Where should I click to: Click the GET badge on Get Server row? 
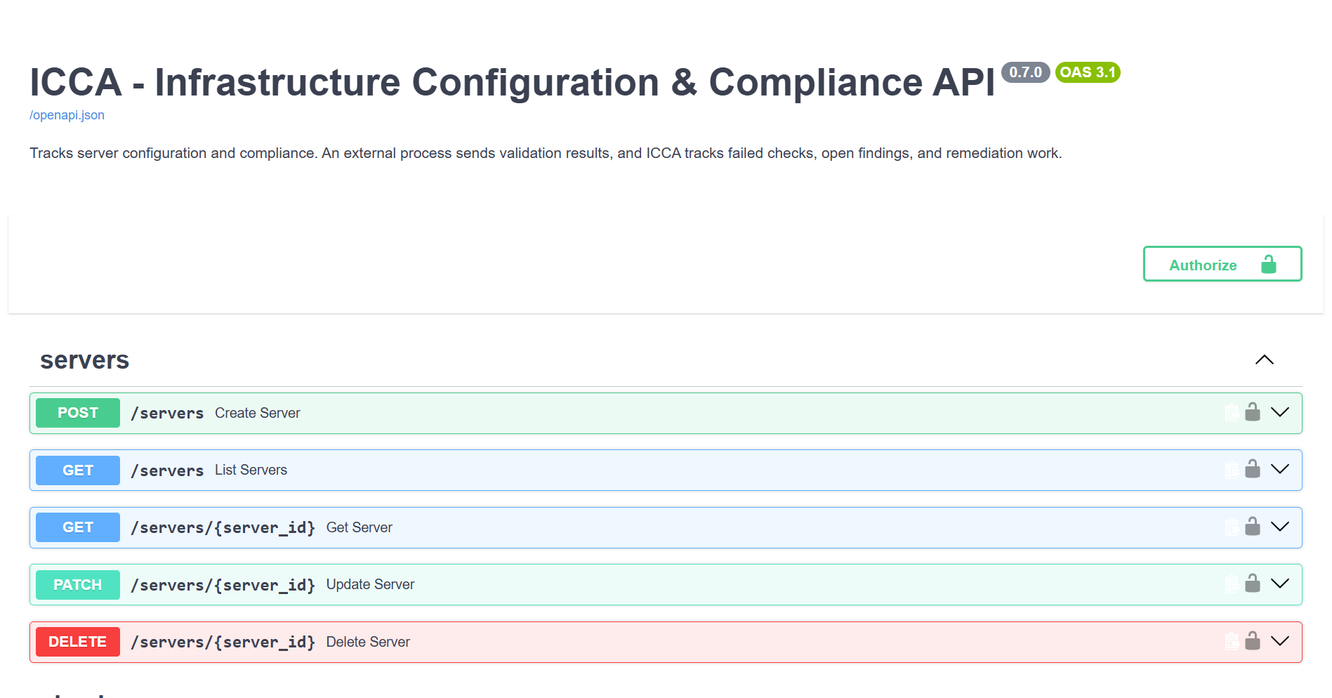(x=78, y=527)
